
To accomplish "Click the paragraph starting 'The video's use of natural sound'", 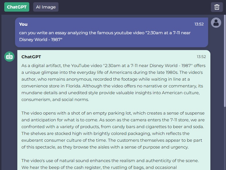I will click(110, 164).
